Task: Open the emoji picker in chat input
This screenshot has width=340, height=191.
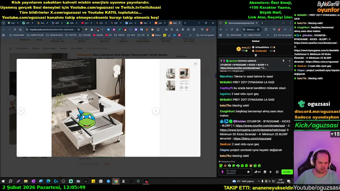Action: click(248, 172)
